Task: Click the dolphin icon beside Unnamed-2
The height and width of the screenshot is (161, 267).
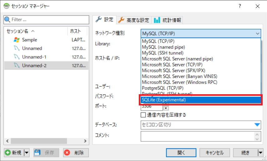Action: point(17,66)
